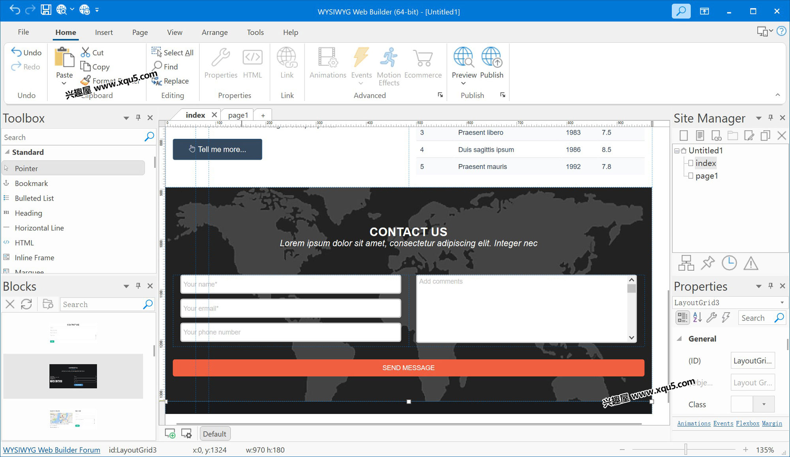Viewport: 790px width, 457px height.
Task: Click the lightning events icon in Properties
Action: pos(726,317)
